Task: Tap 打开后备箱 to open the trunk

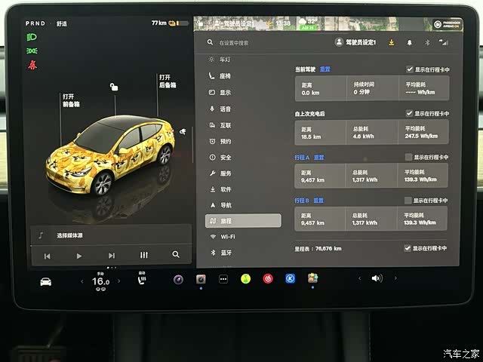Action: click(168, 81)
